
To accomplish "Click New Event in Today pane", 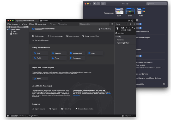I will [x=120, y=33].
